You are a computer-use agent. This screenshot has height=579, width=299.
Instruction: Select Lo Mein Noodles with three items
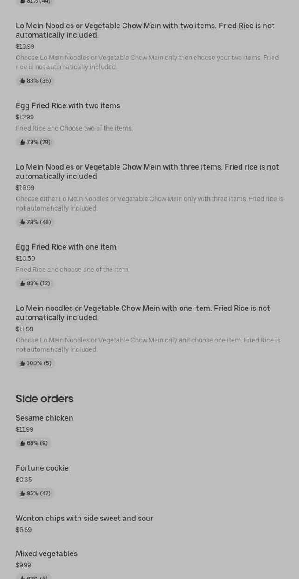click(x=147, y=171)
